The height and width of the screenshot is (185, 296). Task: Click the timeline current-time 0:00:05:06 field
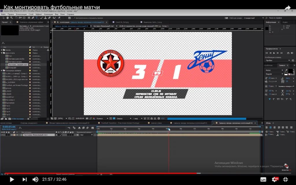9,127
